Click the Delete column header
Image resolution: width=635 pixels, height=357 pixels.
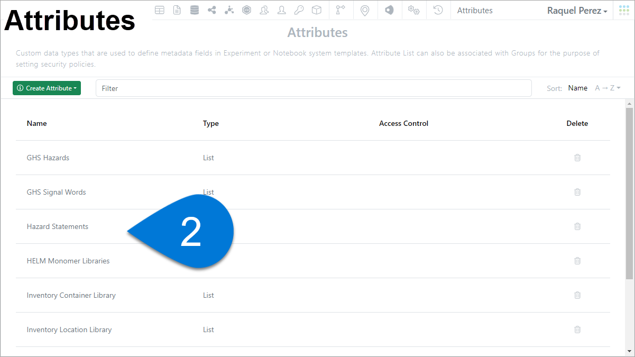577,123
